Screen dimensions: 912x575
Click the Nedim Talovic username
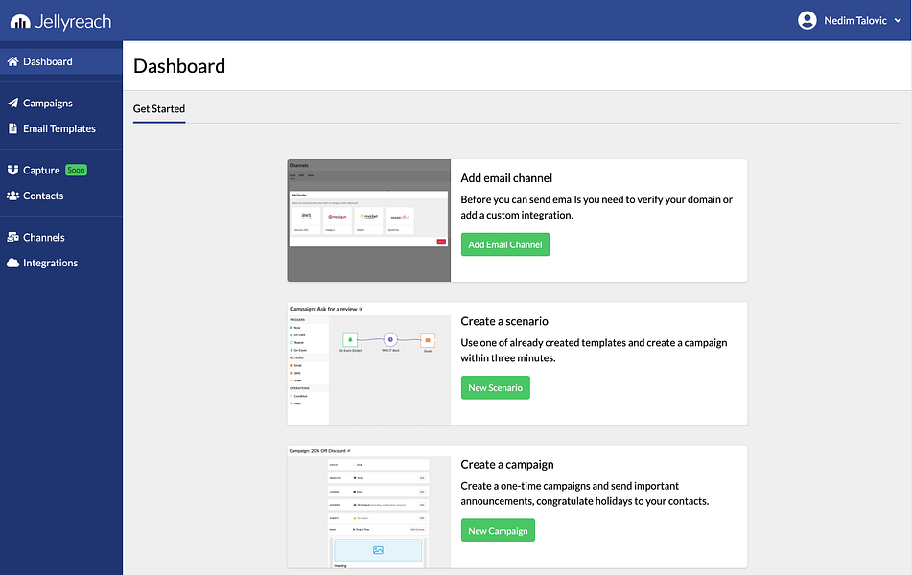pos(855,21)
